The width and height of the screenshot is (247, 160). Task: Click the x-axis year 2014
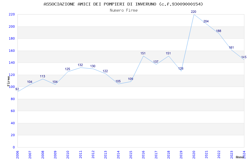click(x=118, y=154)
